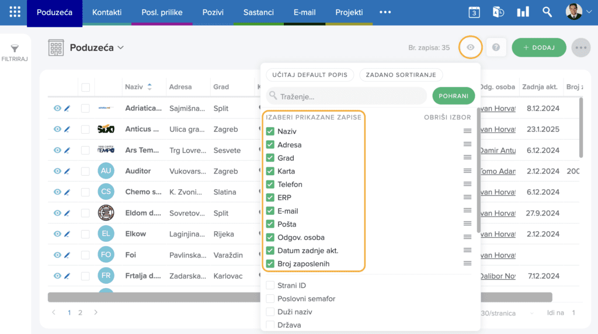Viewport: 598px width, 334px height.
Task: Open the 30/stranica page size dropdown
Action: tap(506, 313)
